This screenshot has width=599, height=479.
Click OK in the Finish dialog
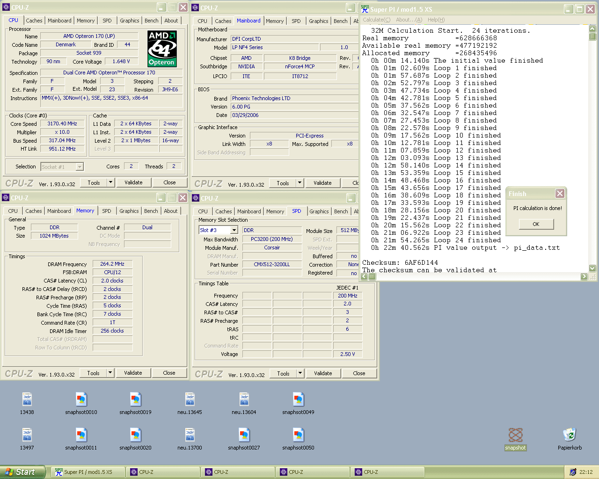536,224
